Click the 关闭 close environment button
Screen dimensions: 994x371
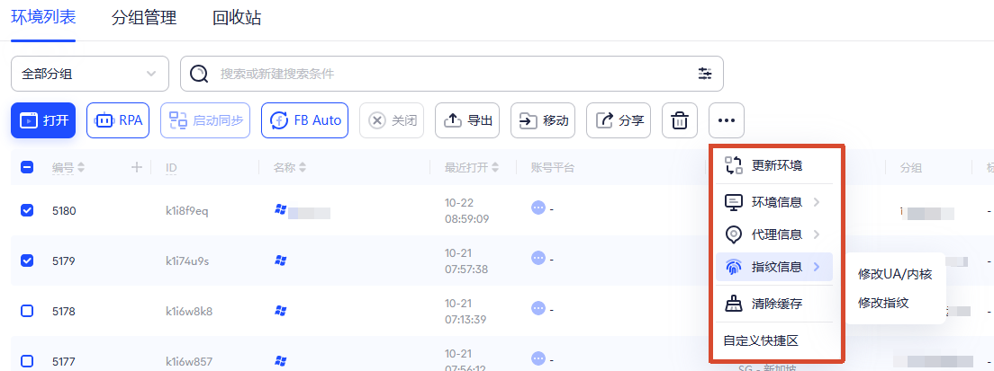pos(391,120)
